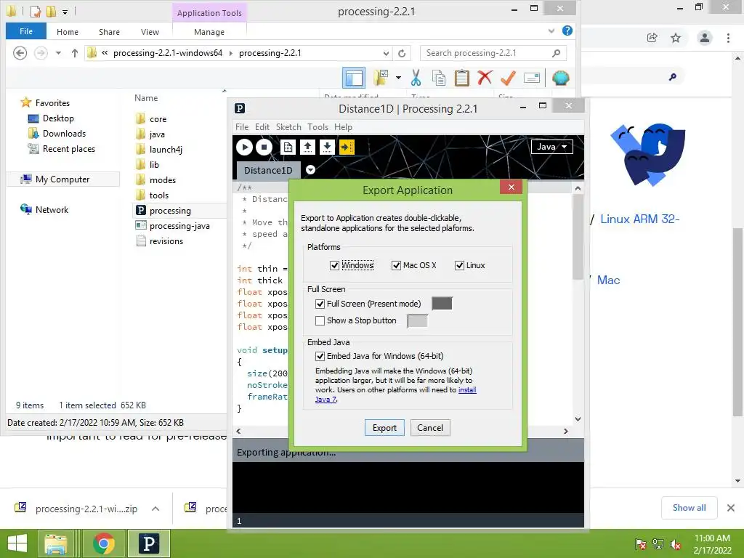Click the Search processing-2.2.1 field
744x558 pixels.
(x=493, y=53)
